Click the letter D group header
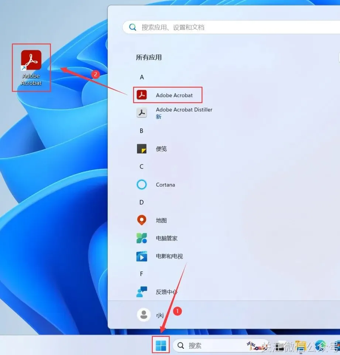Image resolution: width=340 pixels, height=355 pixels. point(141,202)
